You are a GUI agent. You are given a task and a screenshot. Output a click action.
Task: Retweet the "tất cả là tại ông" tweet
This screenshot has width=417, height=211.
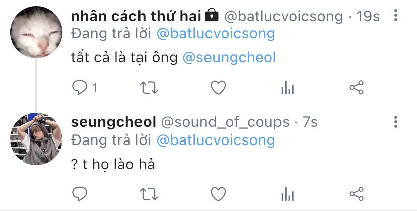coord(149,88)
